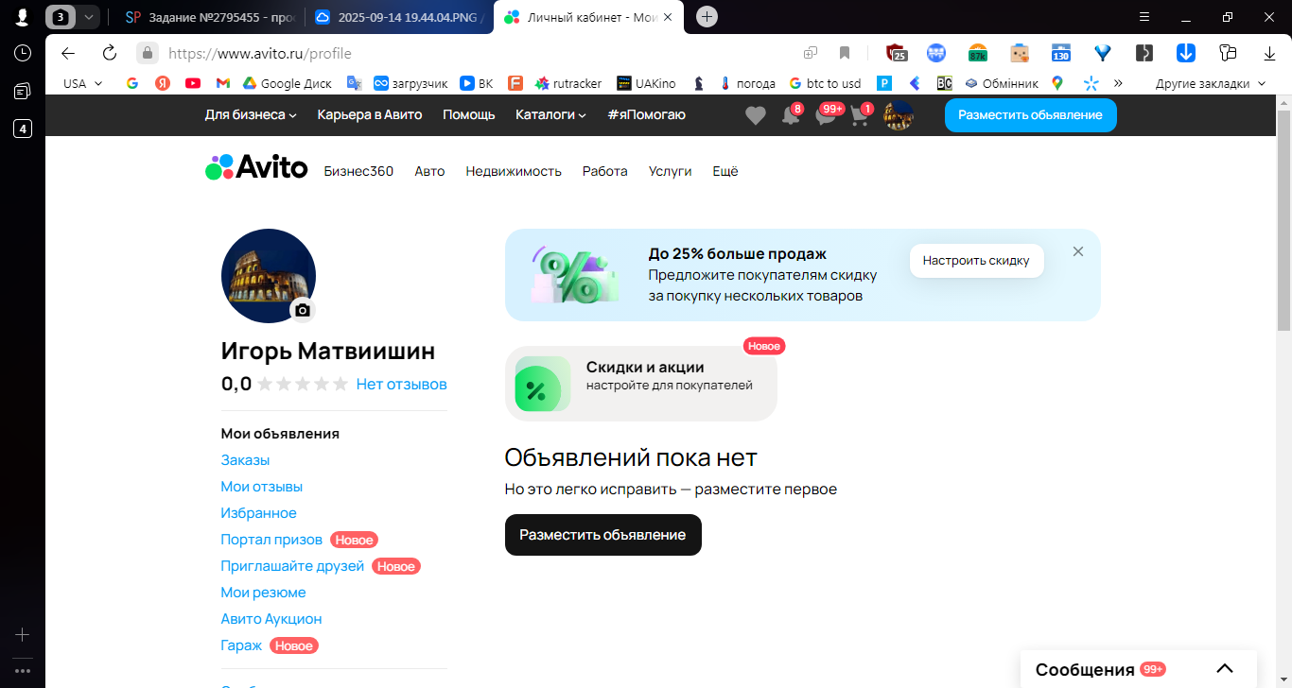Close the discount promo banner
Image resolution: width=1292 pixels, height=688 pixels.
(1077, 251)
